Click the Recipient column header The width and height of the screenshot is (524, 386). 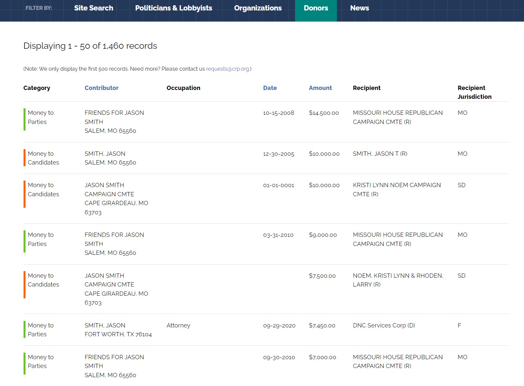pyautogui.click(x=367, y=88)
